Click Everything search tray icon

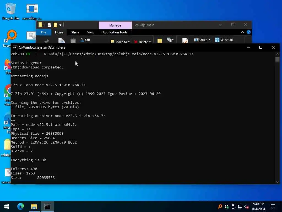tap(220, 206)
